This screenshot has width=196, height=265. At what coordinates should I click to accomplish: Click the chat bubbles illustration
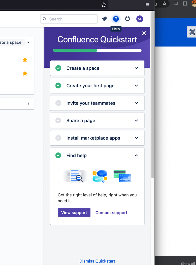tap(100, 176)
